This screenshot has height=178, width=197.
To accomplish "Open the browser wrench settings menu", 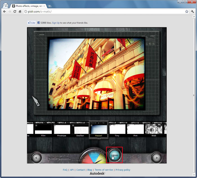I will [x=192, y=12].
